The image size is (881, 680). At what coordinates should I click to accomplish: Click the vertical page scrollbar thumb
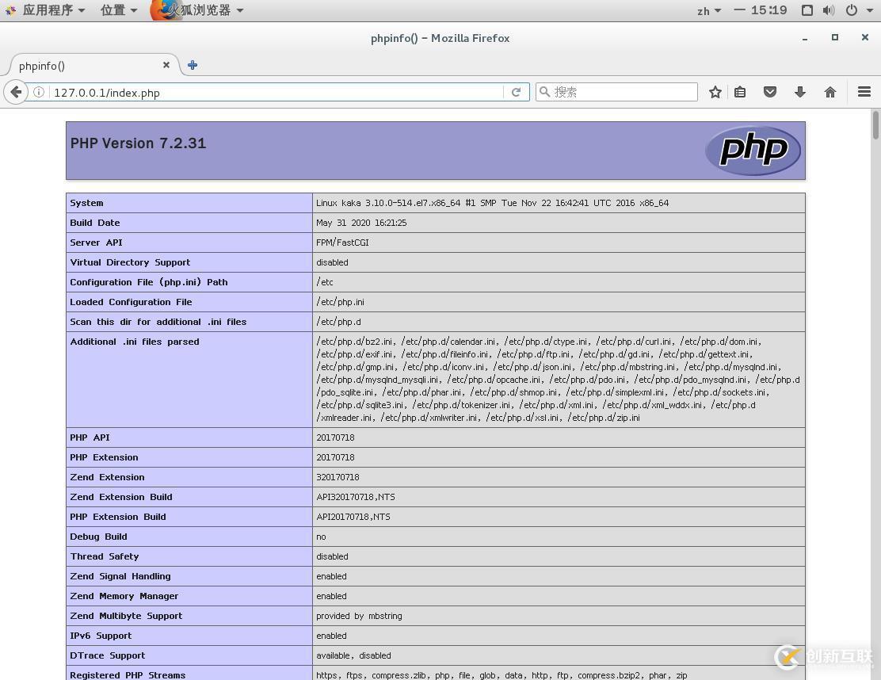tap(875, 124)
